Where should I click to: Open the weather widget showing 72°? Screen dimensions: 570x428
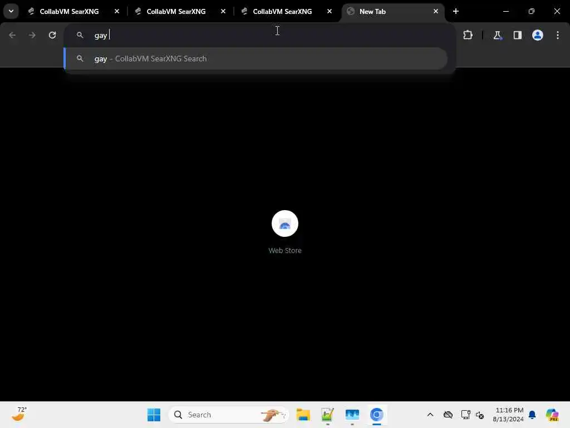point(19,414)
